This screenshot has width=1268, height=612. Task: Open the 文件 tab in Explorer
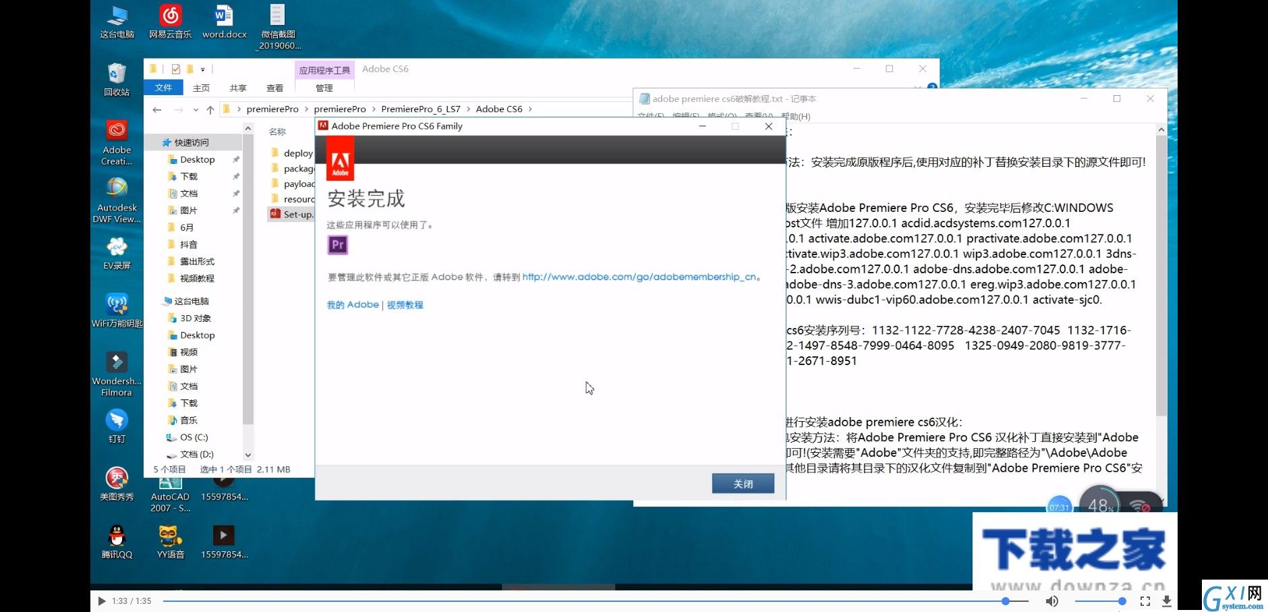tap(163, 88)
